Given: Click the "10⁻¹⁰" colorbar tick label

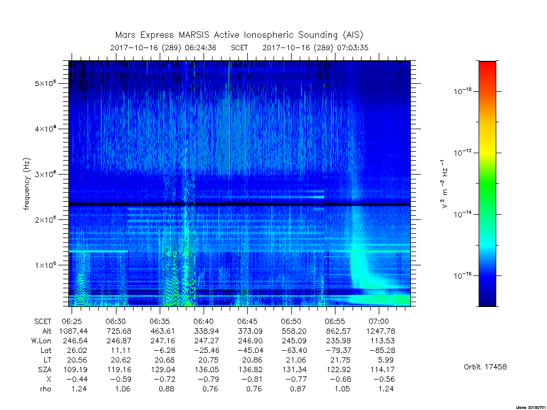Looking at the screenshot, I should point(462,91).
